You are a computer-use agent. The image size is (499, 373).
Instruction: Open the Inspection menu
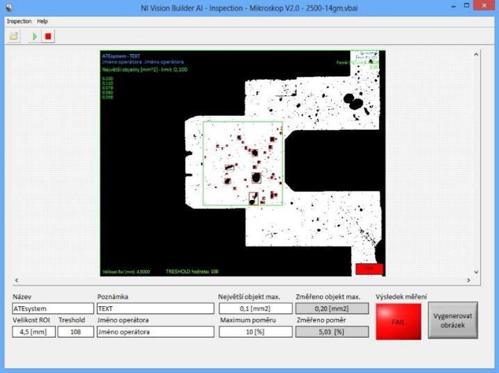[x=19, y=22]
